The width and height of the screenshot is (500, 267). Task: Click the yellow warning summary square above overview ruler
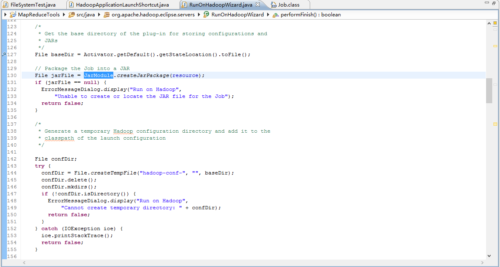pos(495,23)
